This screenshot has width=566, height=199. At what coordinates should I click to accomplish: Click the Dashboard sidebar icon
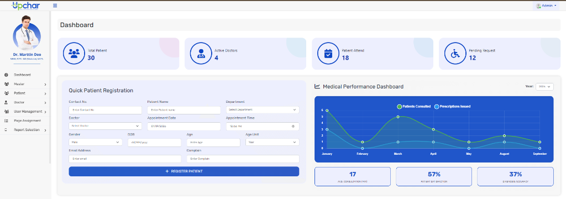click(x=6, y=75)
